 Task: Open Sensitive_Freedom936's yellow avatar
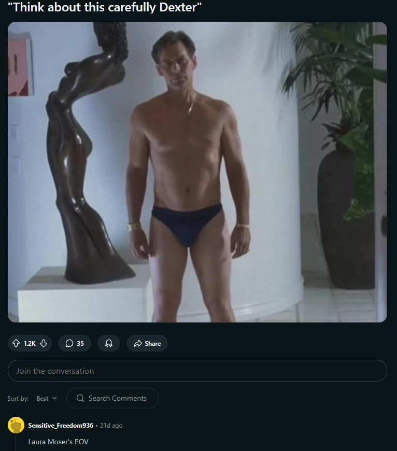(16, 425)
